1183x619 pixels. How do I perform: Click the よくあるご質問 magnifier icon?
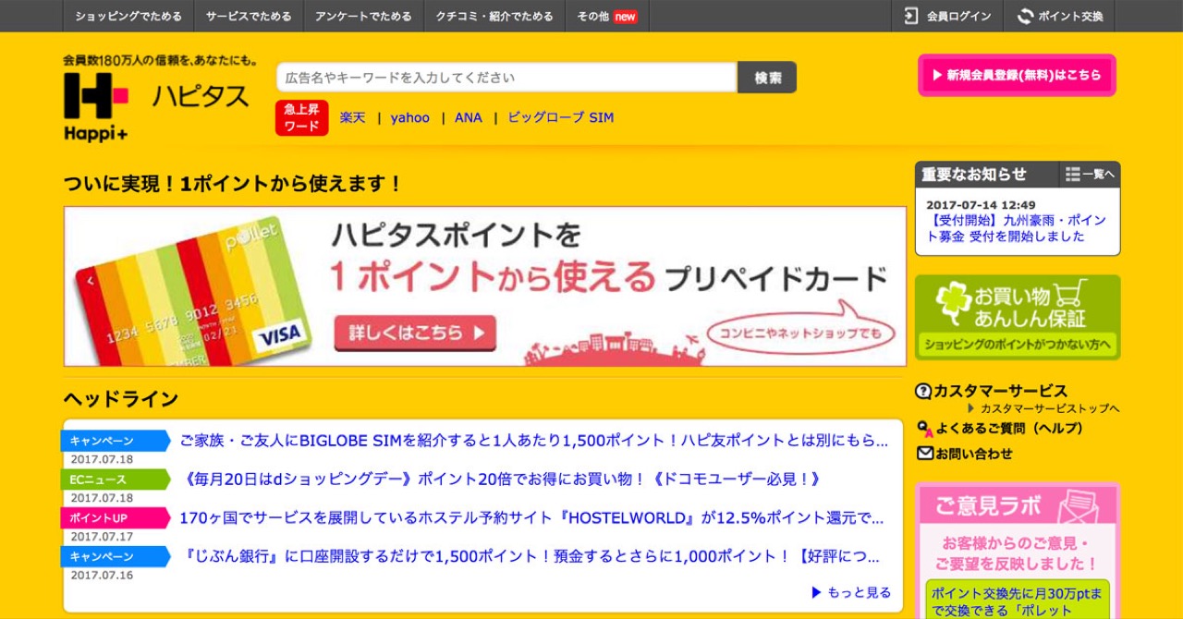(x=924, y=429)
